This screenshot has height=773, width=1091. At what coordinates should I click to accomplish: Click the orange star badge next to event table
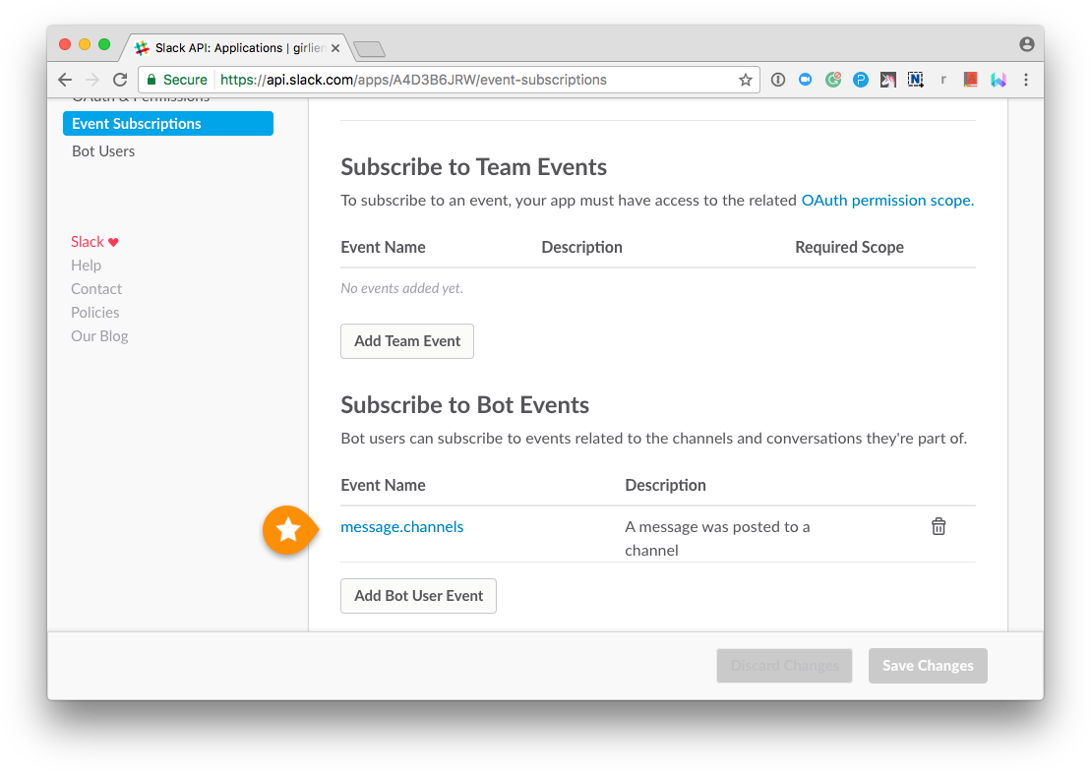coord(289,529)
